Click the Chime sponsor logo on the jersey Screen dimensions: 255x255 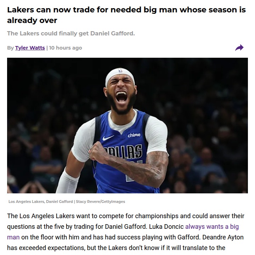click(x=134, y=135)
